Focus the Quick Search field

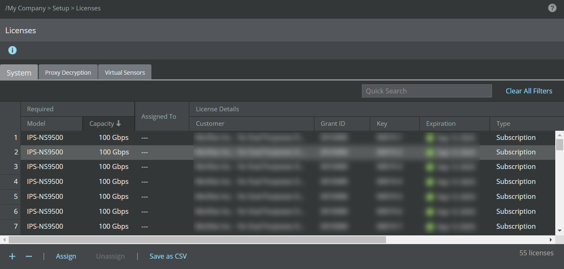tap(427, 91)
